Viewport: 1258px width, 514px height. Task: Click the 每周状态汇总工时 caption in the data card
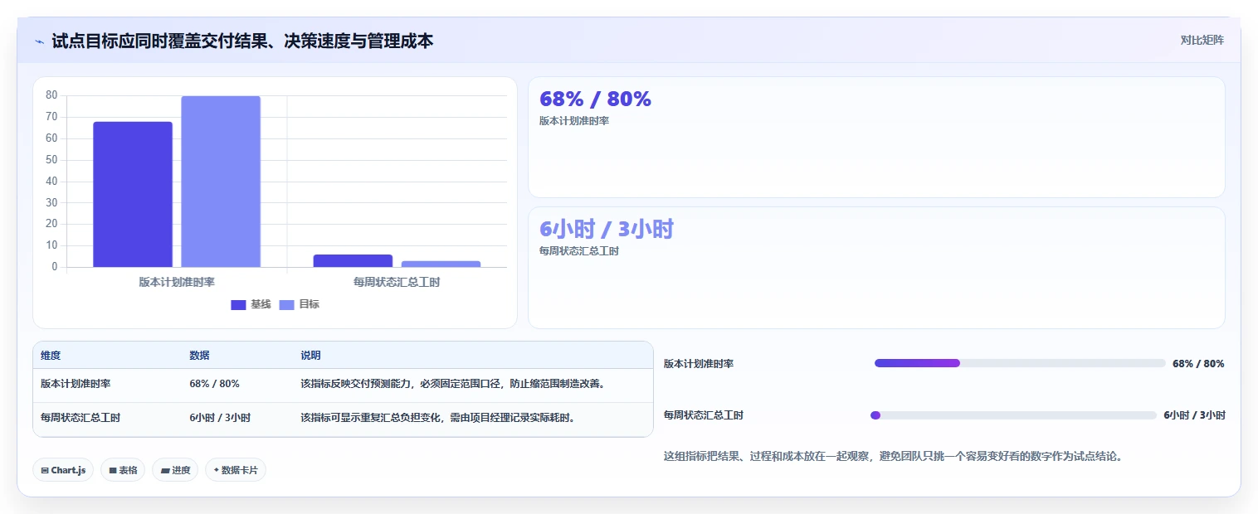coord(579,251)
